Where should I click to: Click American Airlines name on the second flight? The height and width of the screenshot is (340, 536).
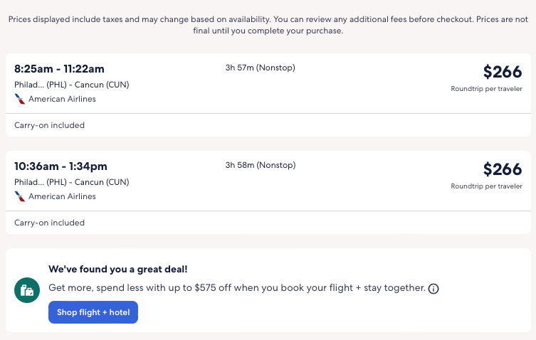click(62, 196)
